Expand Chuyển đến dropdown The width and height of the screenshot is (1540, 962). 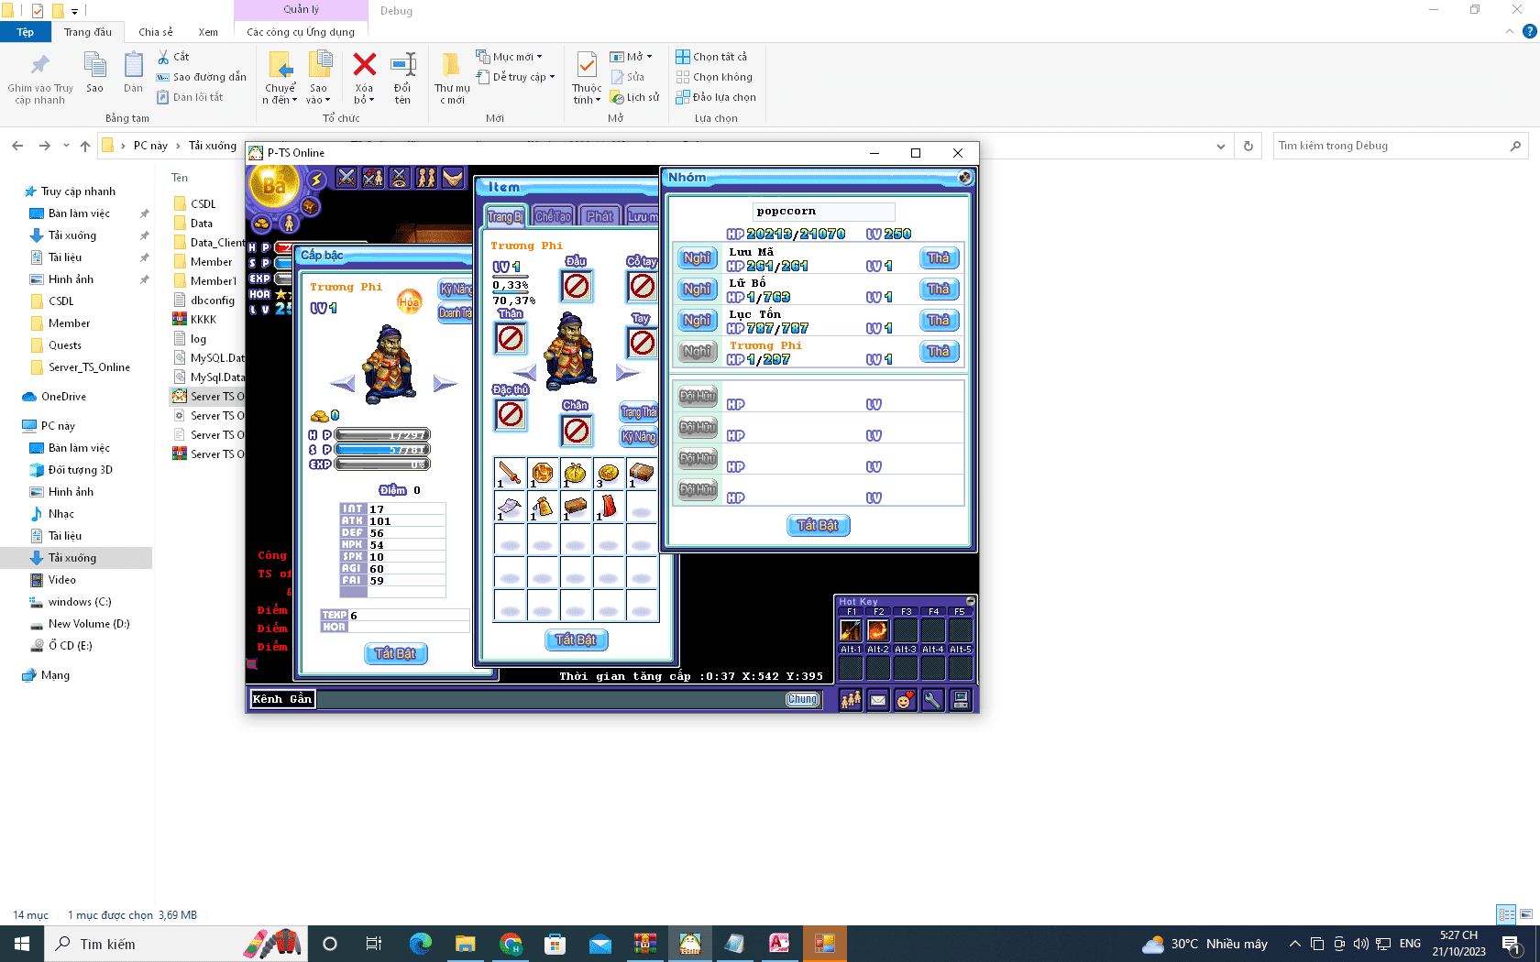(280, 94)
